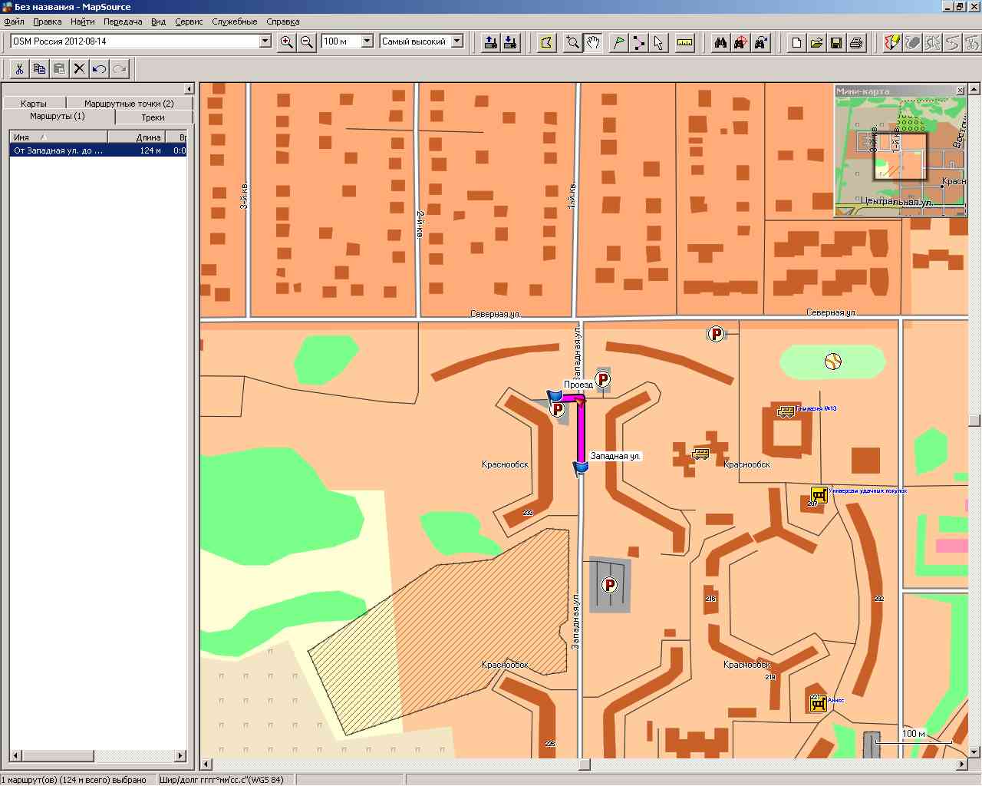Open the Сервис menu
This screenshot has height=786, width=982.
[x=189, y=21]
